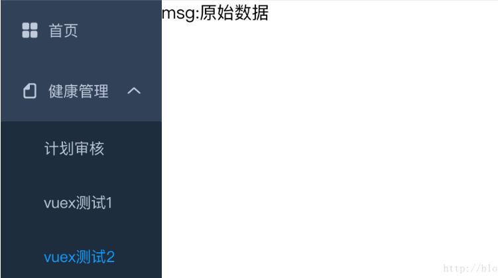The image size is (498, 278).
Task: Click the 首页 text label
Action: (x=63, y=31)
